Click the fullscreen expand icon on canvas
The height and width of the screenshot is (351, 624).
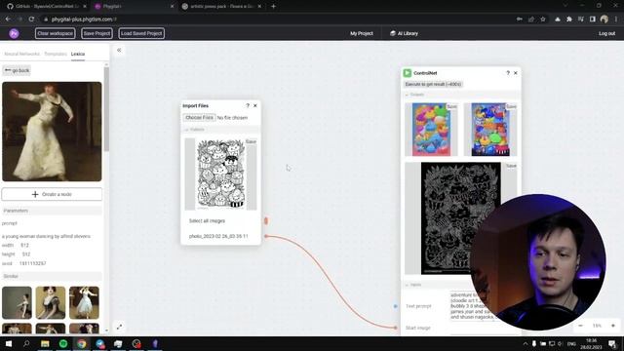tap(119, 327)
